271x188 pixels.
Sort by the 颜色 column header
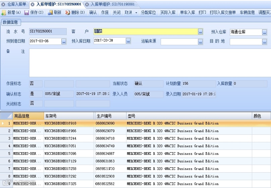coord(262,116)
